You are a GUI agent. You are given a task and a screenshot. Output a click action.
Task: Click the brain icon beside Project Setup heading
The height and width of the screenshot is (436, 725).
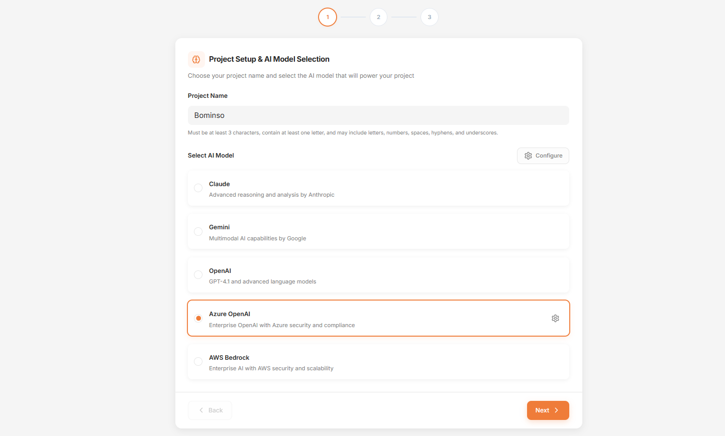[x=196, y=59]
